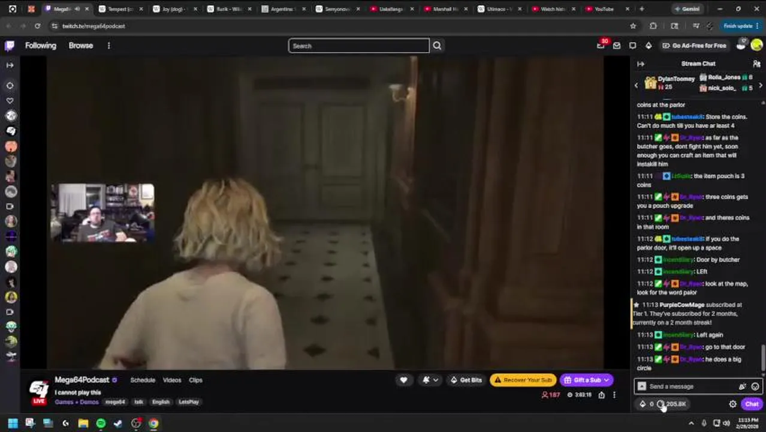The height and width of the screenshot is (432, 766).
Task: Click the PurpleCowMage subscriber name in chat
Action: pyautogui.click(x=682, y=305)
